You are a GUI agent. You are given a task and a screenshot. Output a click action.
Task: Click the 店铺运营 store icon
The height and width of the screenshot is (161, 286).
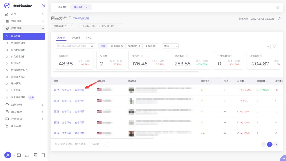(x=7, y=105)
